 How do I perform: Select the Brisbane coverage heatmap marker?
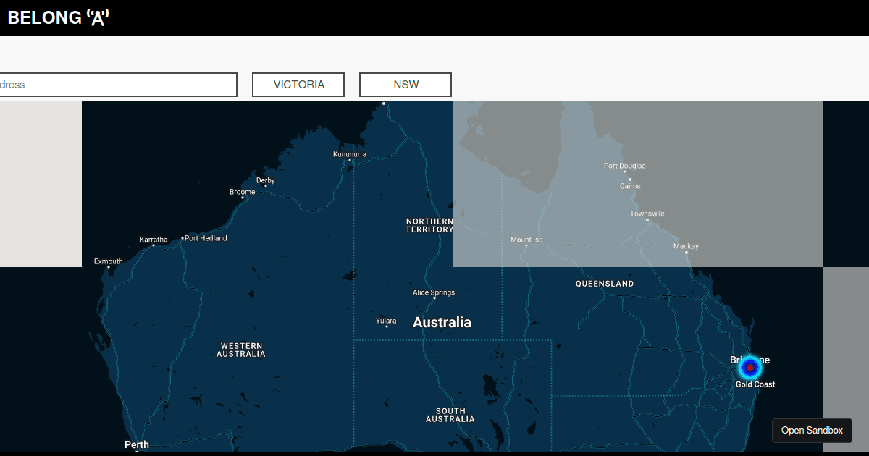tap(750, 368)
